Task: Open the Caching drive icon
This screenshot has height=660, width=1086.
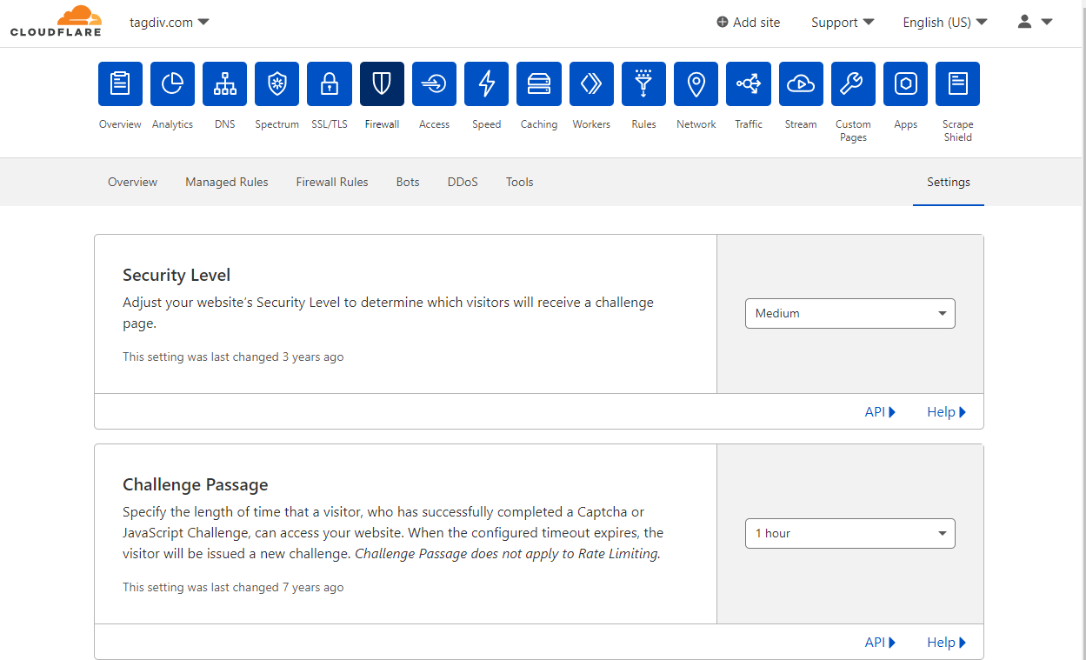Action: (539, 83)
